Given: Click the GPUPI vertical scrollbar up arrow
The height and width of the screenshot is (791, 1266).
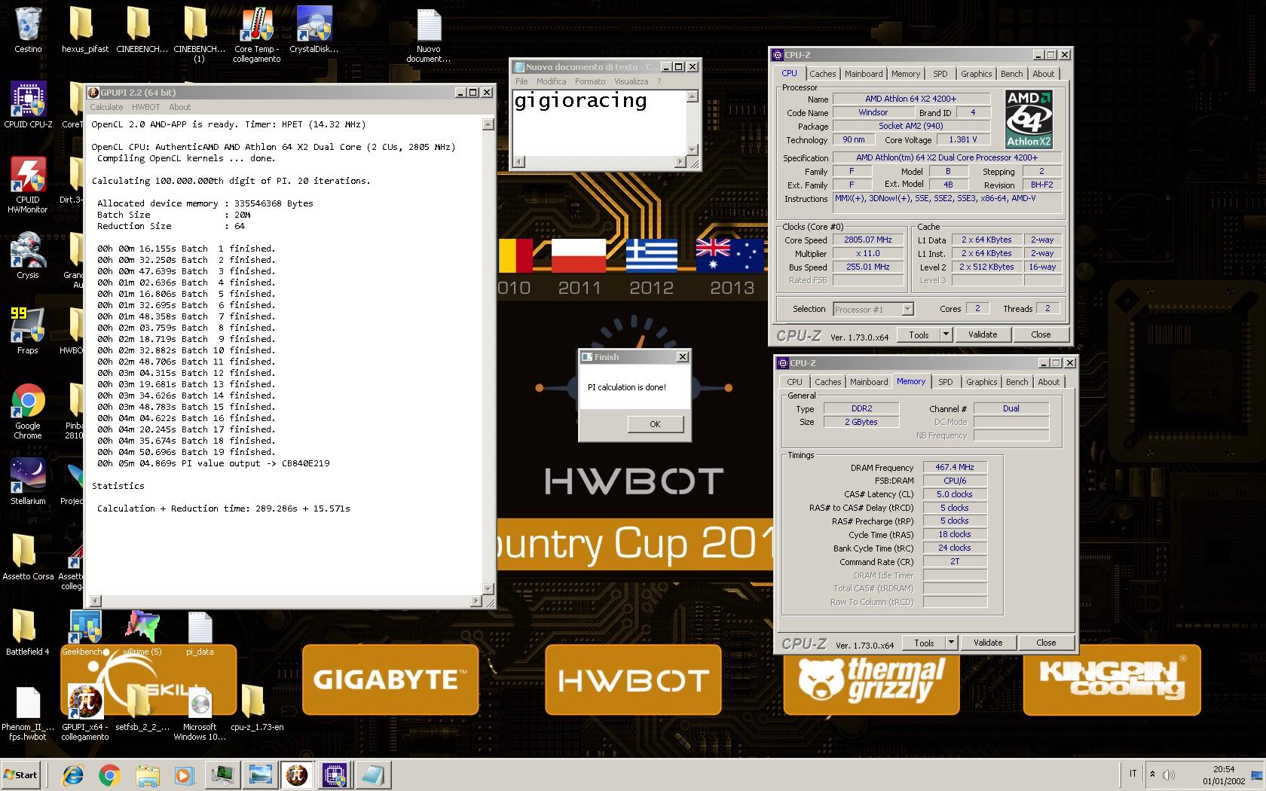Looking at the screenshot, I should coord(488,124).
